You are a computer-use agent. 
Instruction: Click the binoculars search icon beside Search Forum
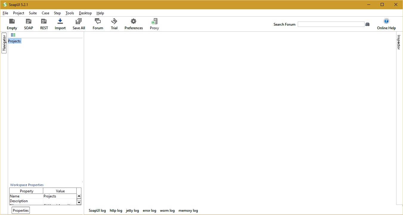coord(368,24)
